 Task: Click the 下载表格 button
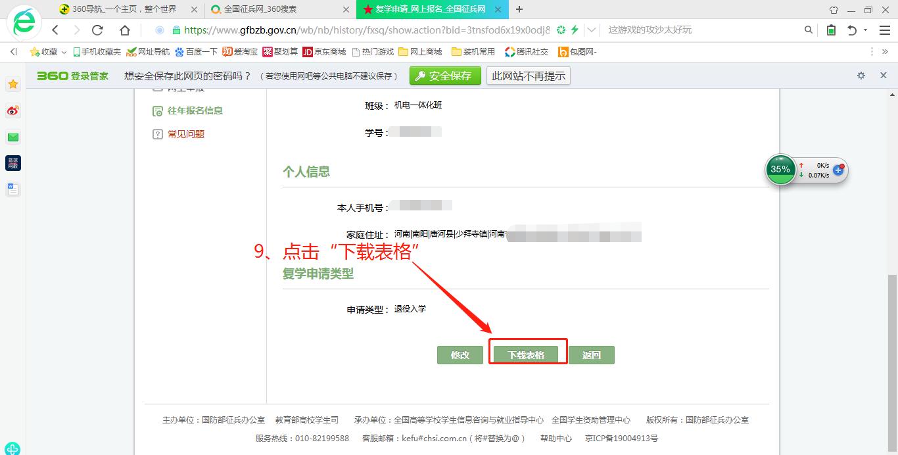526,355
